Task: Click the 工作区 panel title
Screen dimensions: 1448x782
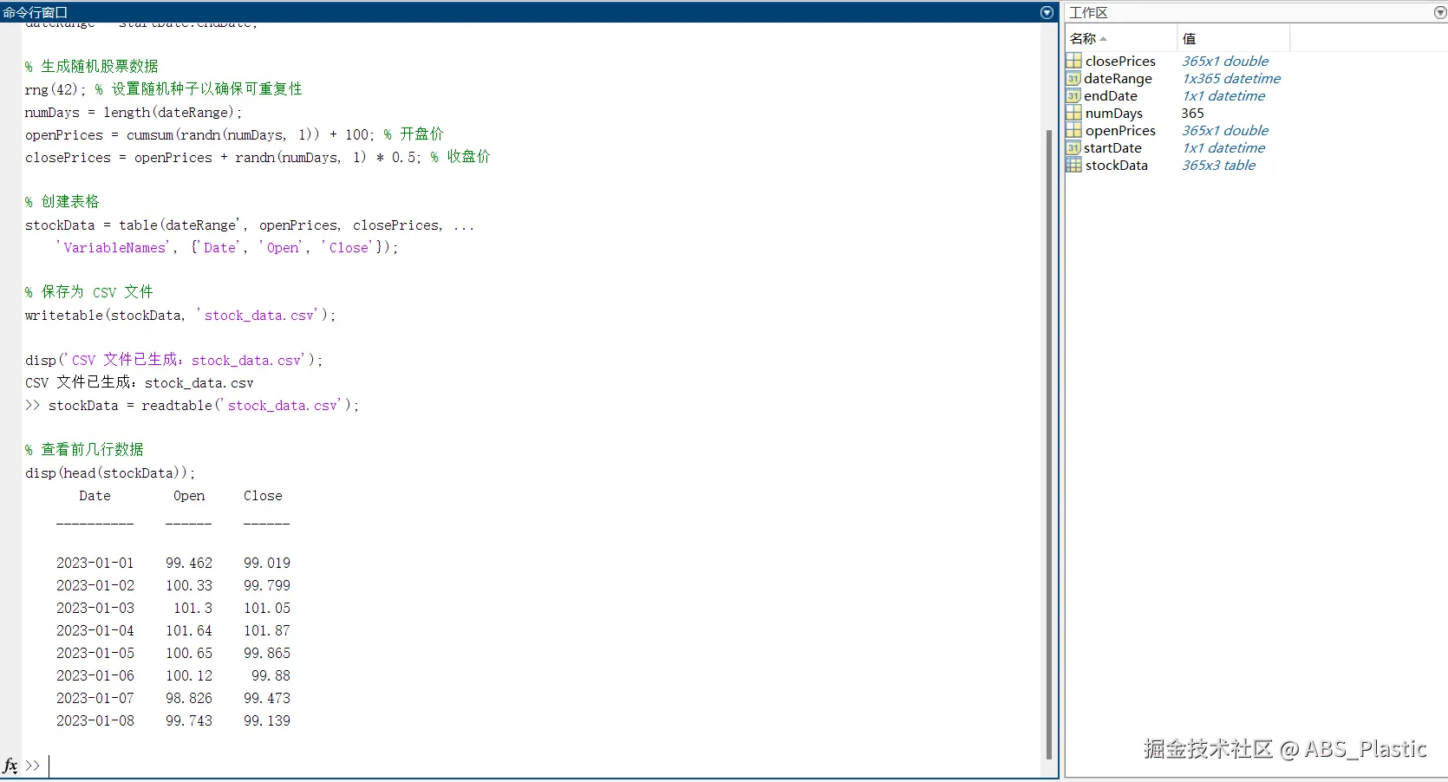Action: click(1088, 12)
